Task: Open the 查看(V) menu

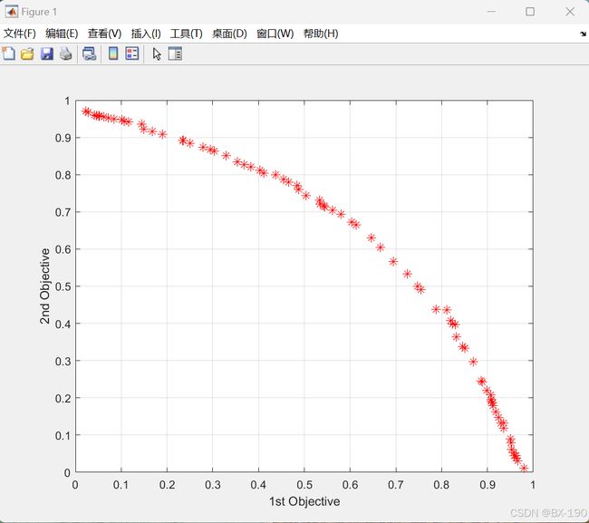Action: [104, 34]
